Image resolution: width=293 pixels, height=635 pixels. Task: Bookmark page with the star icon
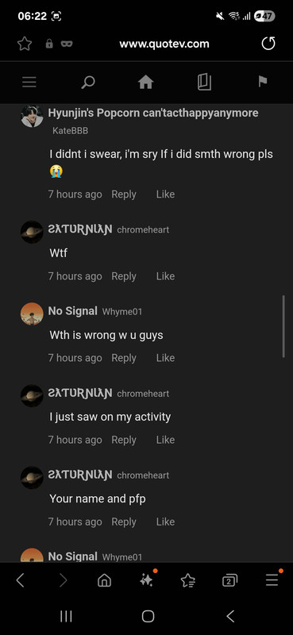click(x=25, y=44)
